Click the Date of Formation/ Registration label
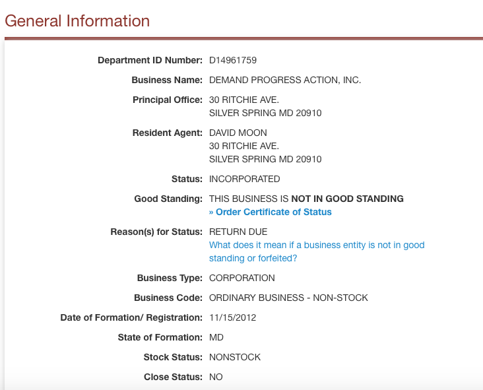 (131, 317)
